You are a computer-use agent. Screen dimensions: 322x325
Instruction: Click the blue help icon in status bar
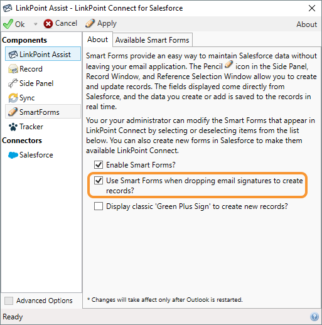314,317
